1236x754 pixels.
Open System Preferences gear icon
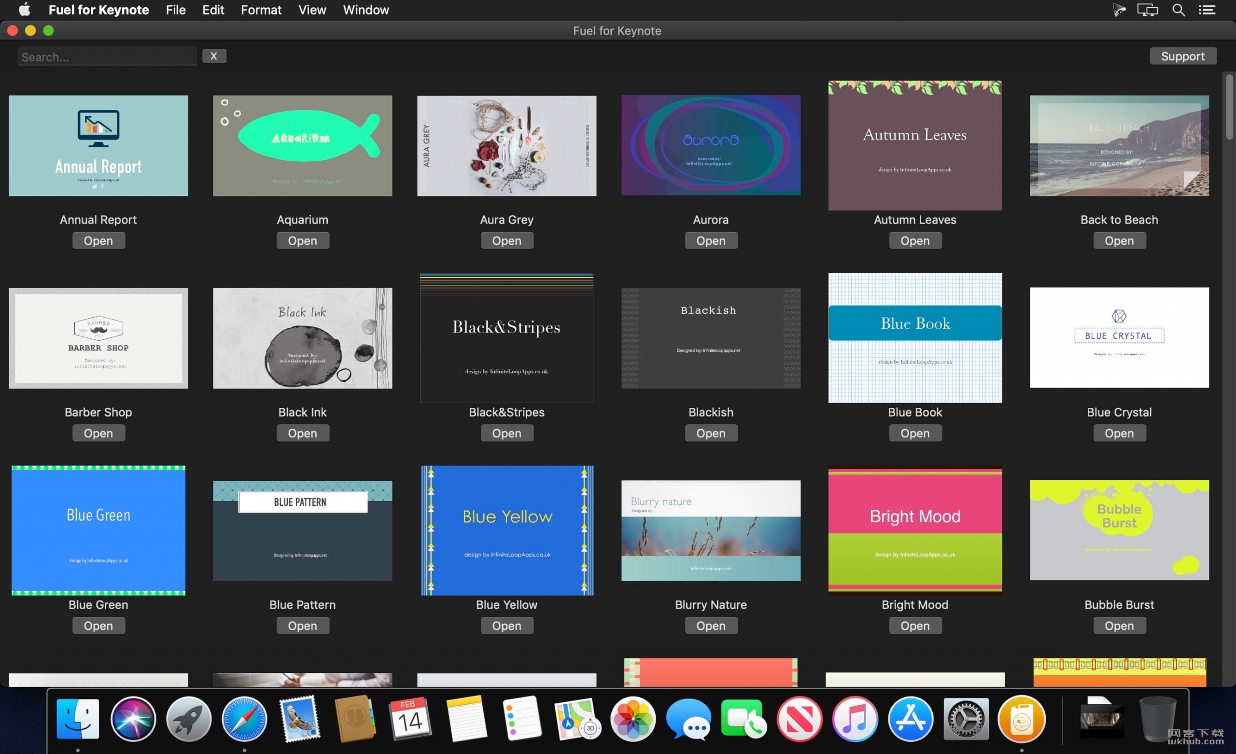click(x=966, y=719)
